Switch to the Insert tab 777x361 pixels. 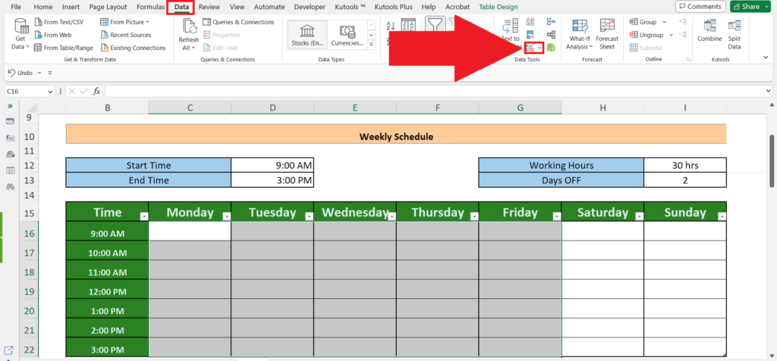point(71,7)
